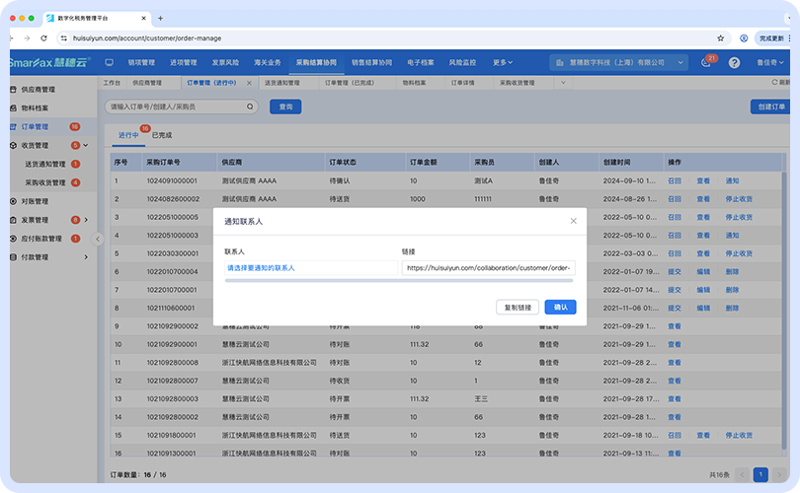800x493 pixels.
Task: Collapse the sidebar with the arrow handle
Action: pos(98,239)
